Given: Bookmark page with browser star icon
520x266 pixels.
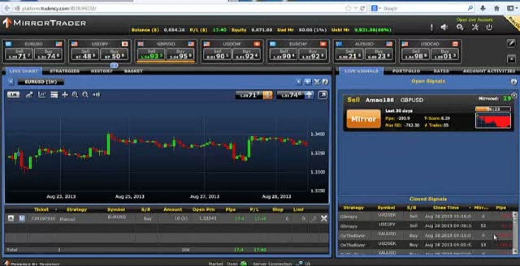Looking at the screenshot, I should click(x=348, y=9).
